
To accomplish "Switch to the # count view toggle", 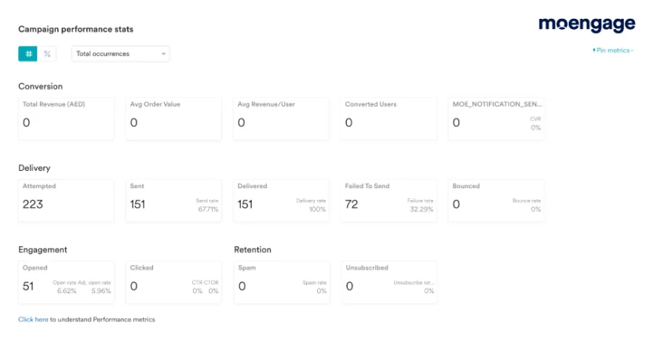I will pyautogui.click(x=28, y=53).
